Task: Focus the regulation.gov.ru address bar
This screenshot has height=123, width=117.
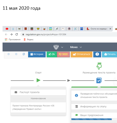Action: (68, 34)
